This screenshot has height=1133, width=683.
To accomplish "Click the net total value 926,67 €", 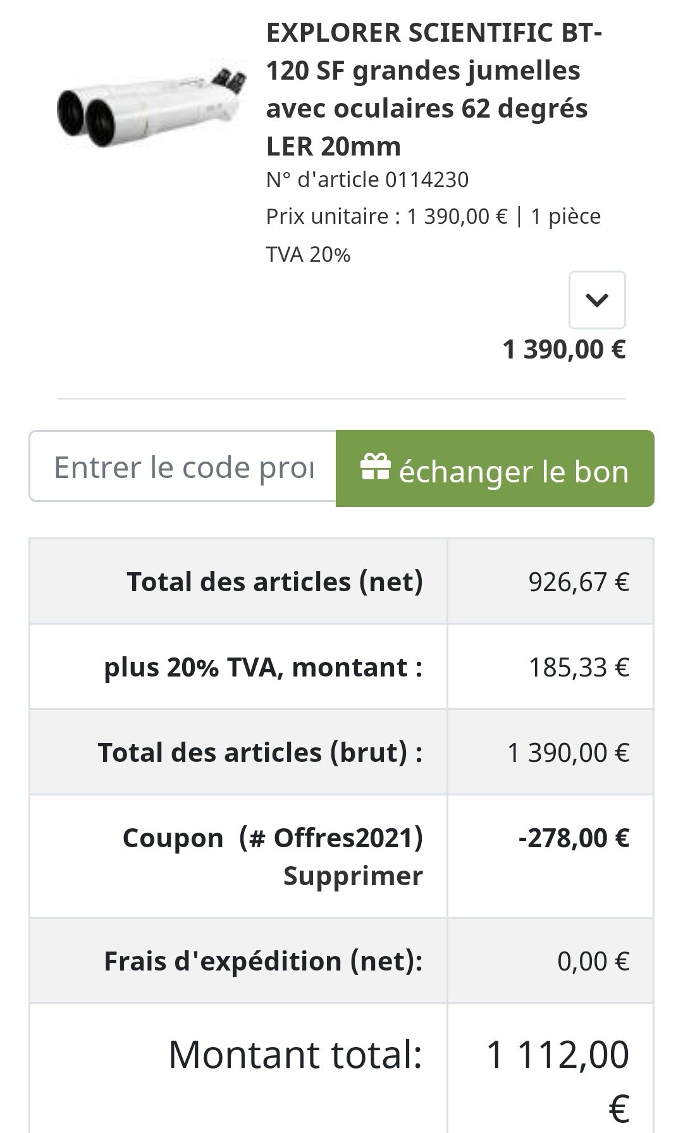I will point(579,582).
